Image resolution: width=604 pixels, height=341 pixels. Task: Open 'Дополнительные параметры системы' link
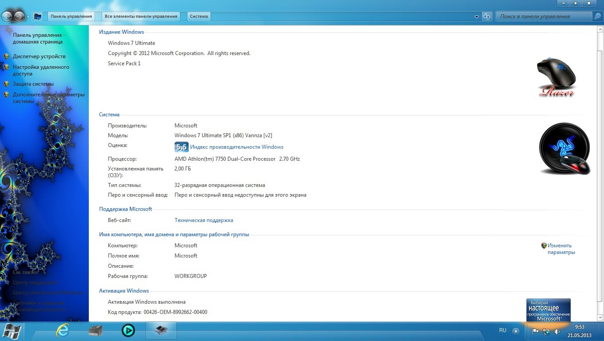coord(49,98)
